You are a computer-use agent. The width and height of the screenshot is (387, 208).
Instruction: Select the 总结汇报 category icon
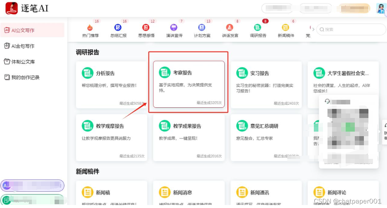click(x=118, y=28)
